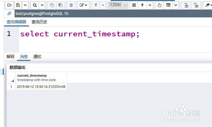Click the 数据输出 panel title
The height and width of the screenshot is (127, 212).
17,67
